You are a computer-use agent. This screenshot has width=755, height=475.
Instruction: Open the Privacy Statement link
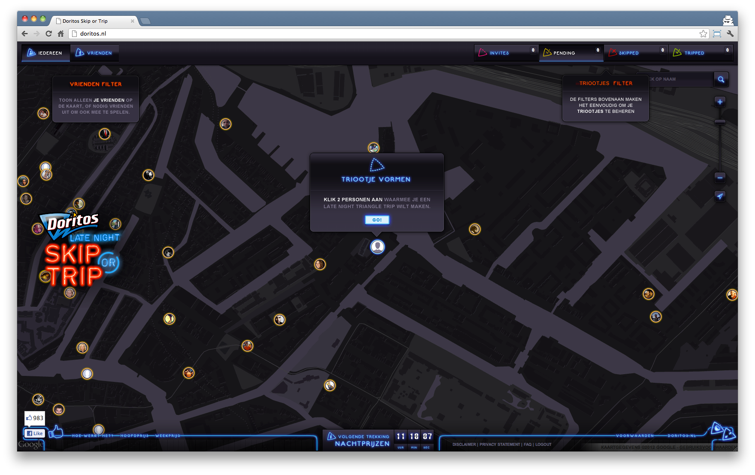point(500,445)
